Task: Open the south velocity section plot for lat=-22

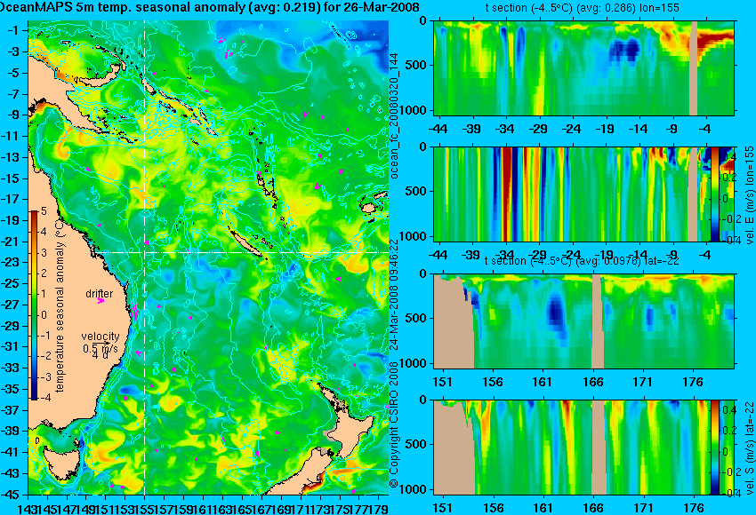Action: (x=584, y=448)
